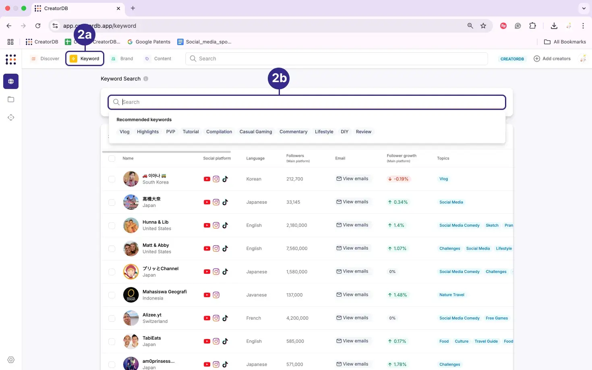Select the globe discover icon in sidebar

point(11,81)
